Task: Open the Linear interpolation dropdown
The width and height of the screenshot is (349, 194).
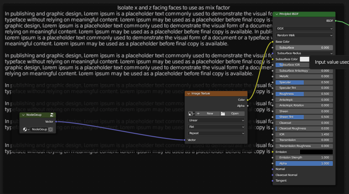Action: tap(216, 121)
